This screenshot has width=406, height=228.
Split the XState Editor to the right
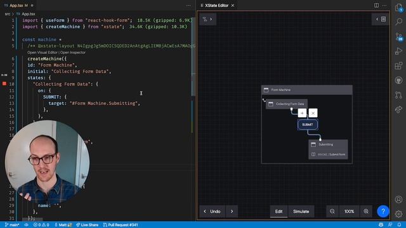[376, 5]
